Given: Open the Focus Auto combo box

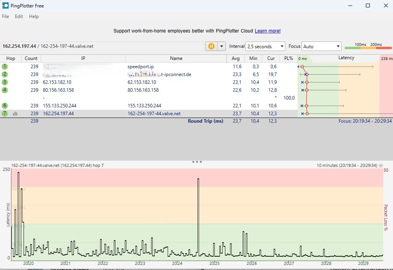Looking at the screenshot, I should pyautogui.click(x=321, y=46).
